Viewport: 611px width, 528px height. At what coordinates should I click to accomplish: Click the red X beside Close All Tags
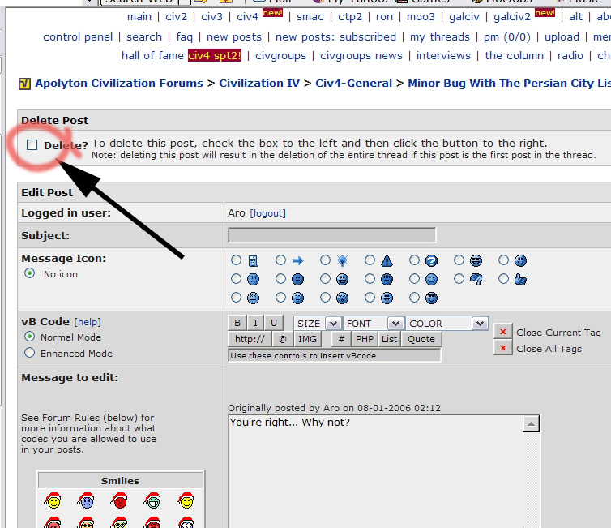(x=503, y=349)
